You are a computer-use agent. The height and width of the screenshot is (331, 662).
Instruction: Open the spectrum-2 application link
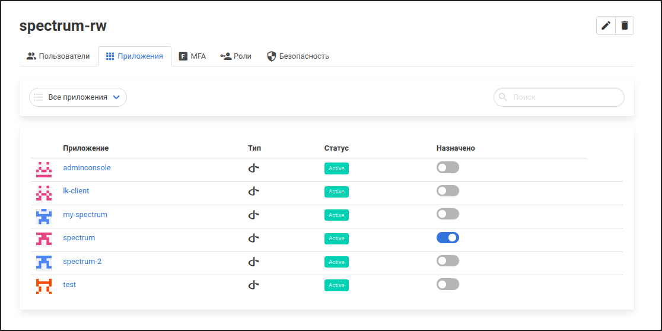[x=82, y=262]
